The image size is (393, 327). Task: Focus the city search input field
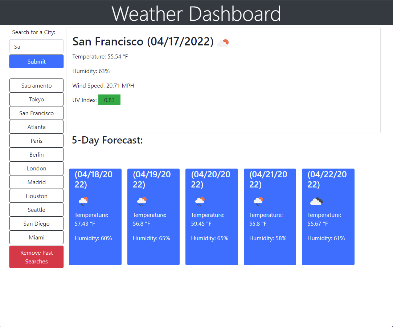pos(36,47)
